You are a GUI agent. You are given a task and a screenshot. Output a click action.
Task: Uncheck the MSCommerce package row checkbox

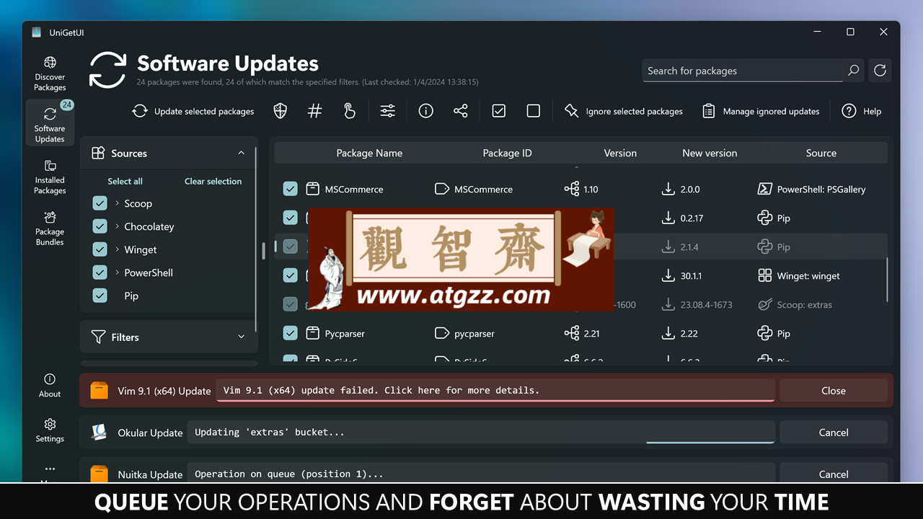click(x=290, y=189)
